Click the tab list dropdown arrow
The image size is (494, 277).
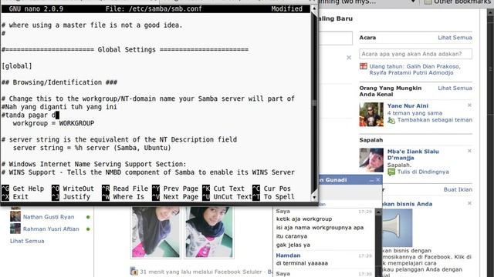pyautogui.click(x=413, y=2)
